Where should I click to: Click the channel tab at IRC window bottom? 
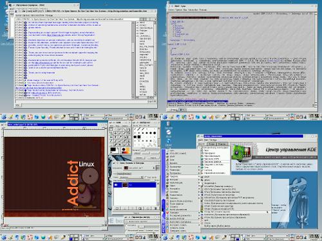tap(17, 105)
